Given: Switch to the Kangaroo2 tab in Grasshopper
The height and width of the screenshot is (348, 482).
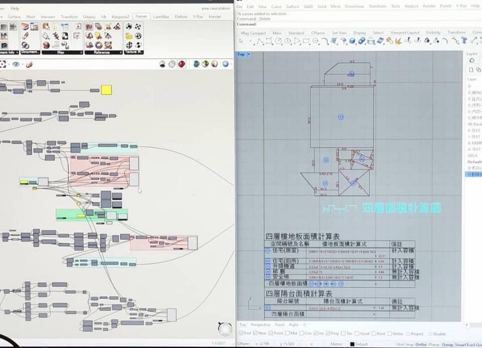Looking at the screenshot, I should coord(120,17).
